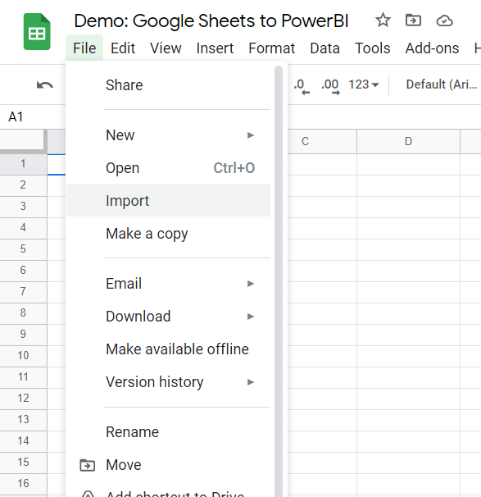Choose Make available offline
This screenshot has height=497, width=481.
(x=169, y=349)
